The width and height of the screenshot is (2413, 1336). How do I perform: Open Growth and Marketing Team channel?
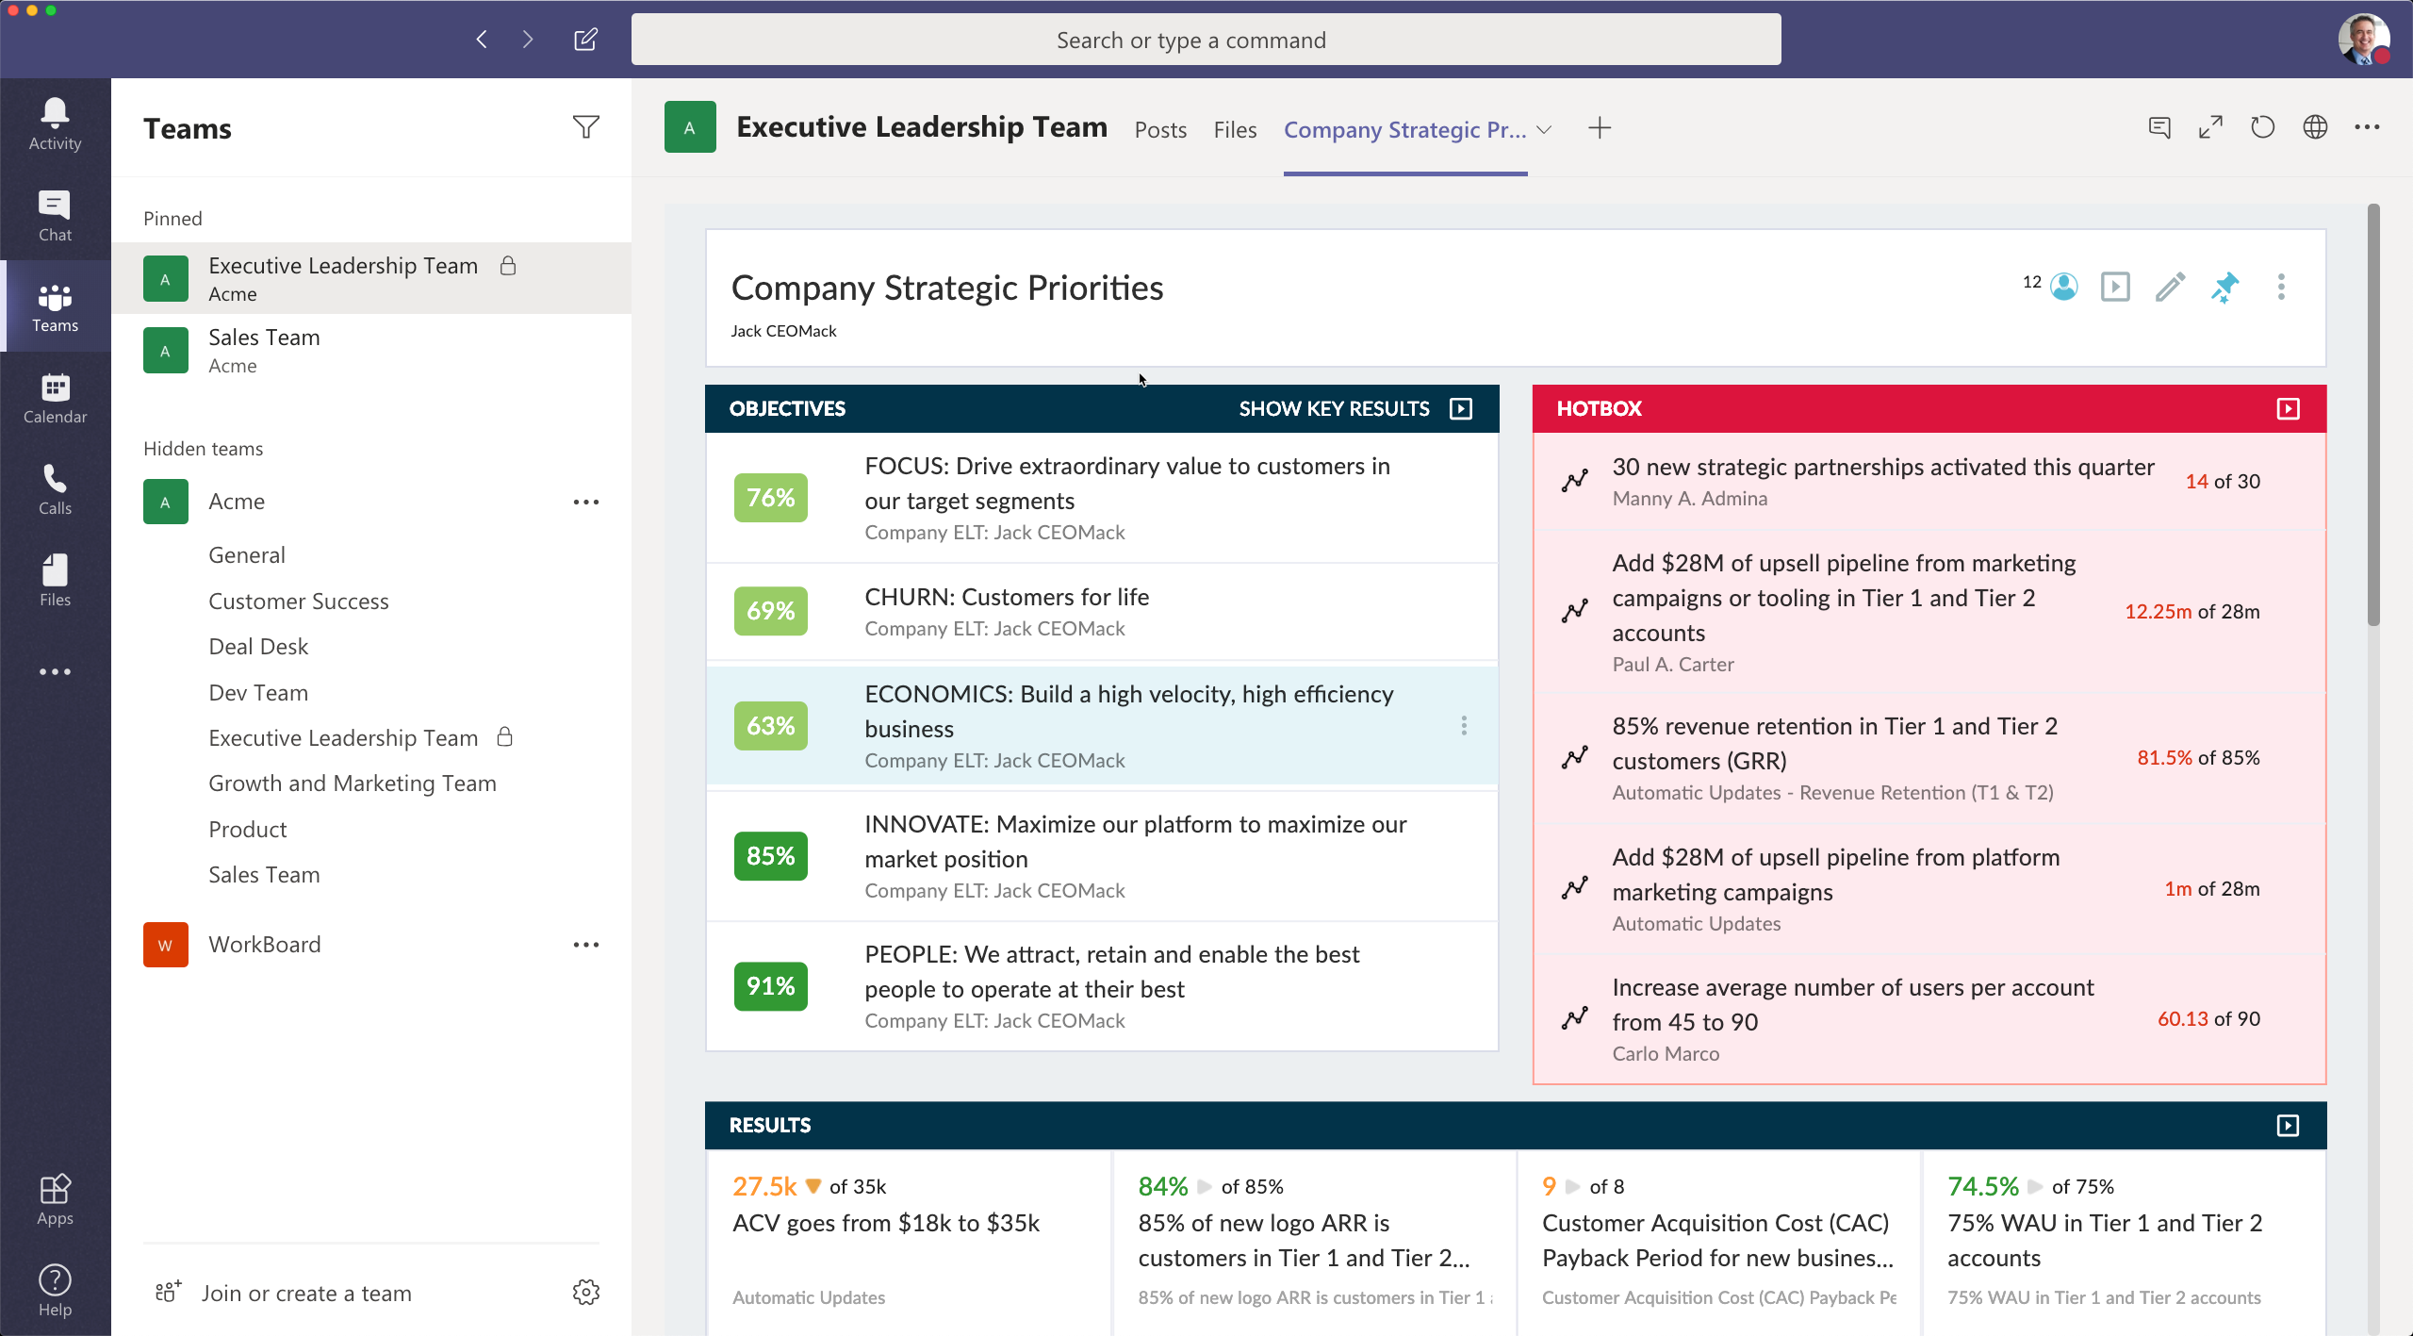click(352, 783)
